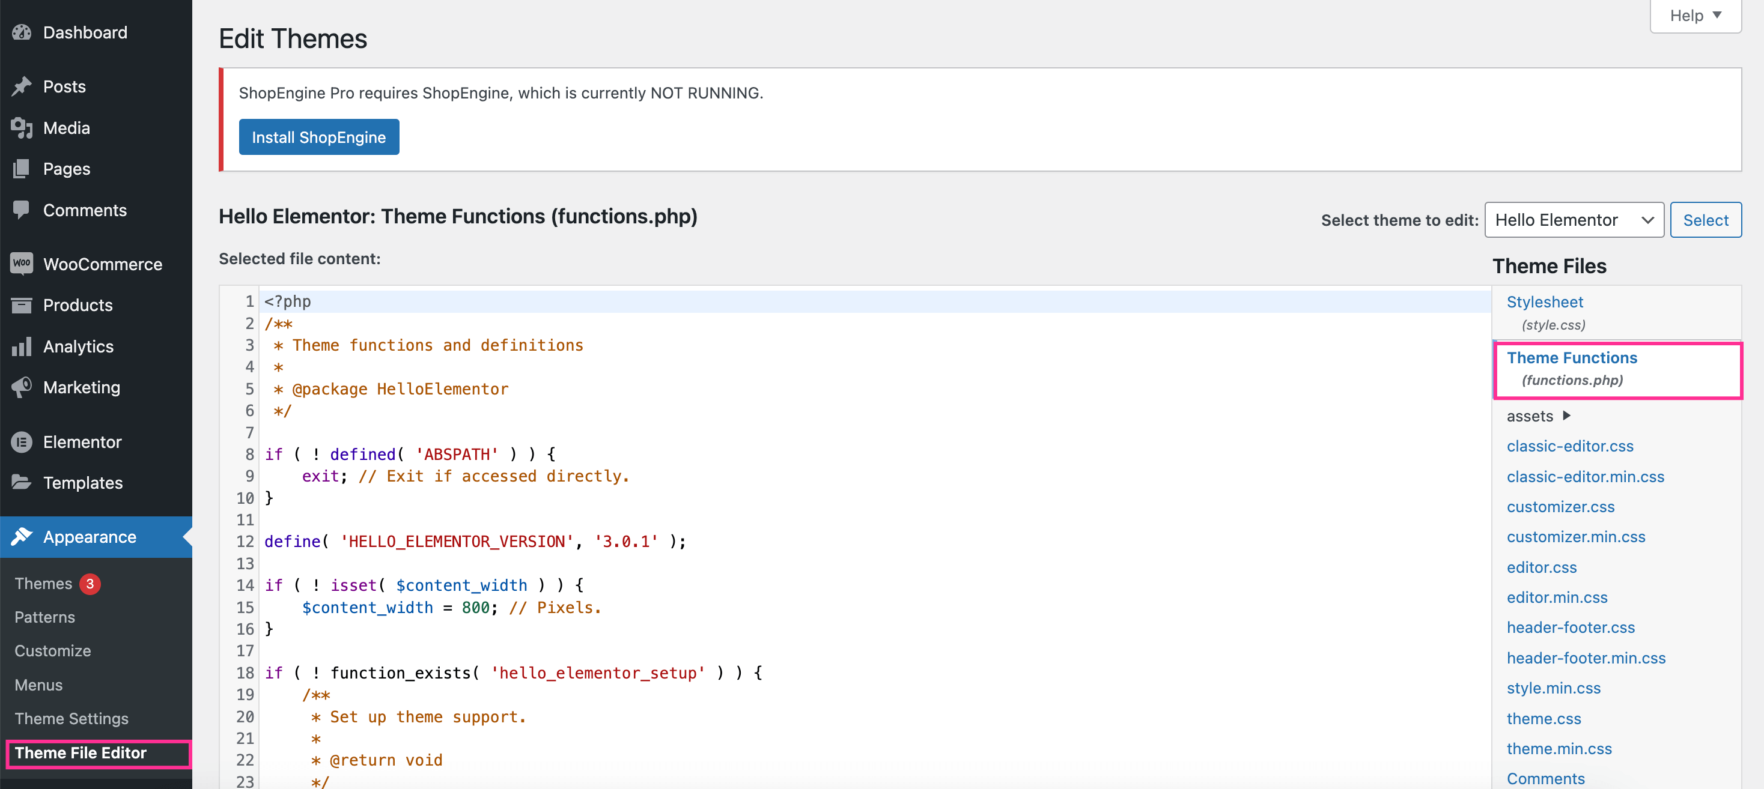Click Select button to confirm theme

point(1707,220)
